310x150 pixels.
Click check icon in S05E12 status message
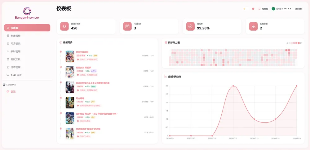[x=78, y=75]
